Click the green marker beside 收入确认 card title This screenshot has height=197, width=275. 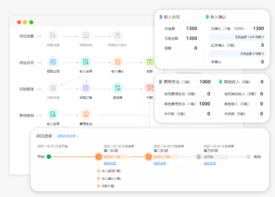[207, 17]
